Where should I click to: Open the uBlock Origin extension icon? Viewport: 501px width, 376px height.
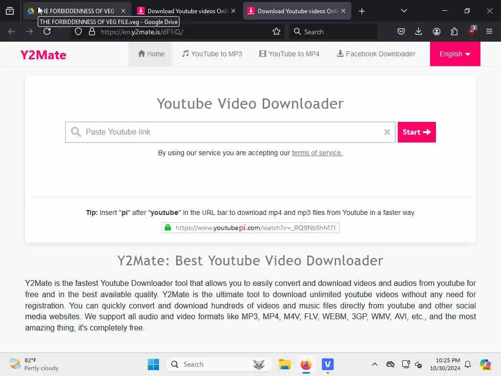tap(472, 31)
